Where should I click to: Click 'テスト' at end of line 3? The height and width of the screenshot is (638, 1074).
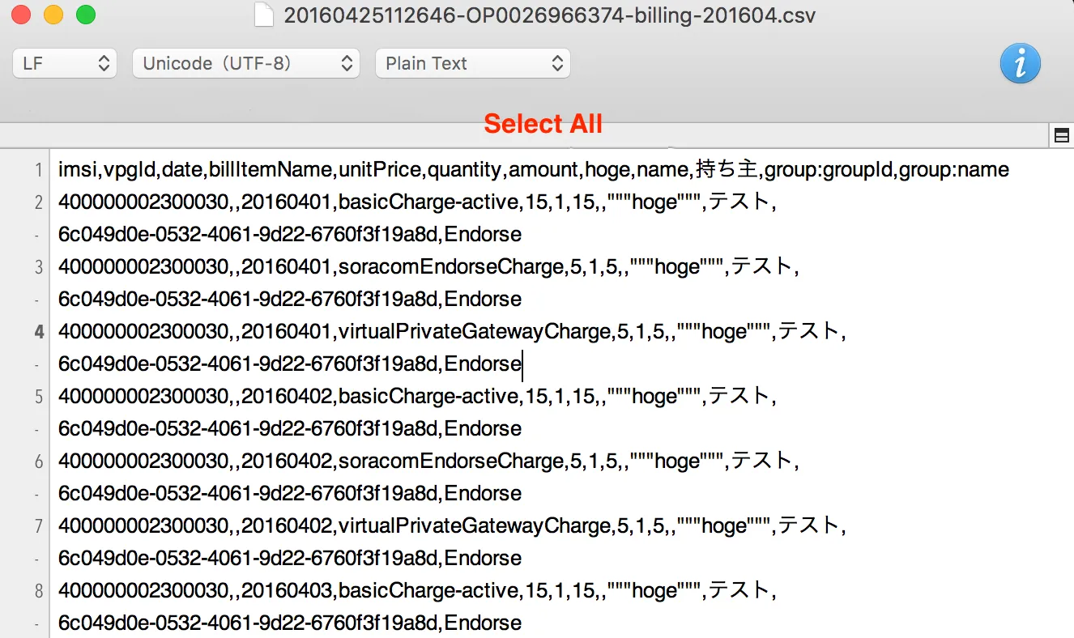(x=762, y=266)
